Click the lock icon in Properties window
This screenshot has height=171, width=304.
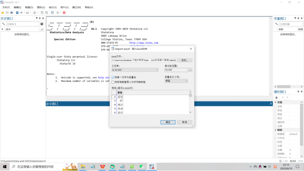[276, 97]
